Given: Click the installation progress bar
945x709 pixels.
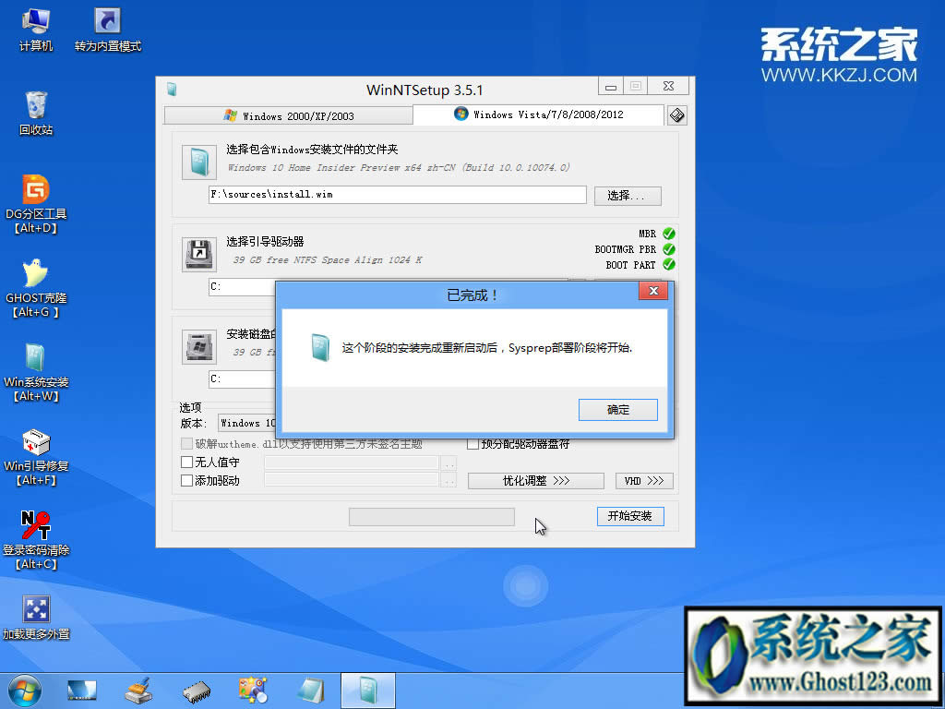Looking at the screenshot, I should (x=431, y=516).
